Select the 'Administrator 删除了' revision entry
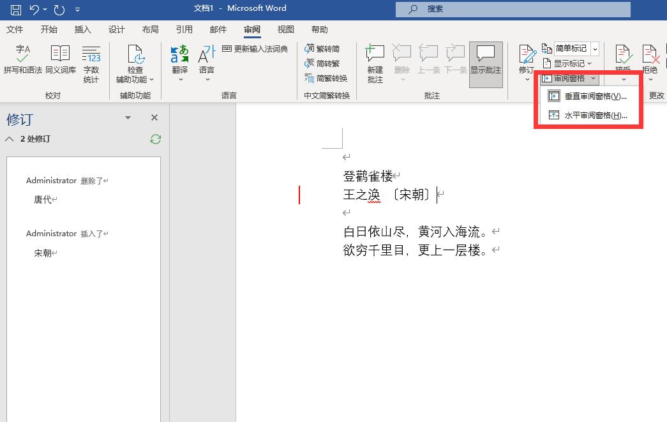This screenshot has height=422, width=667. click(x=67, y=181)
